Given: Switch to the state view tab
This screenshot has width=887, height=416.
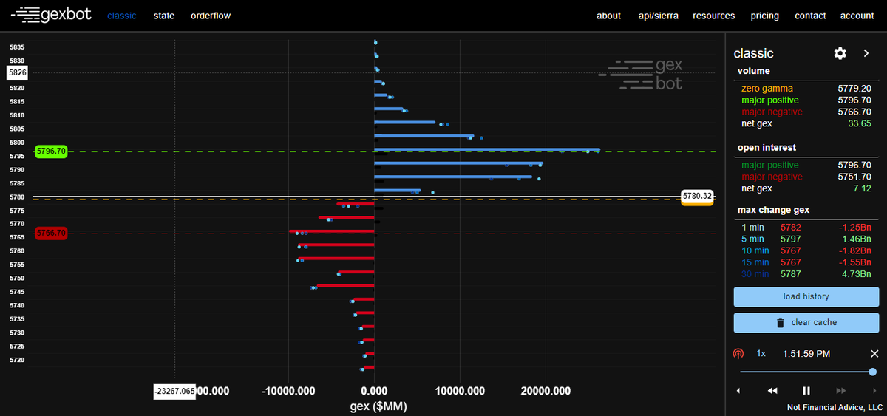Looking at the screenshot, I should click(164, 16).
